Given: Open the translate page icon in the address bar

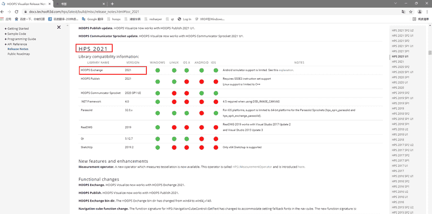Looking at the screenshot, I should (x=403, y=12).
